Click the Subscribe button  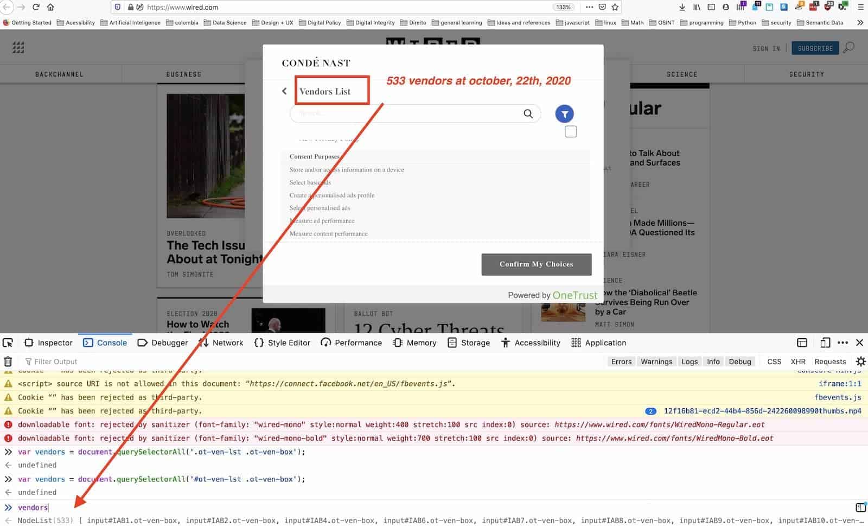(x=815, y=48)
